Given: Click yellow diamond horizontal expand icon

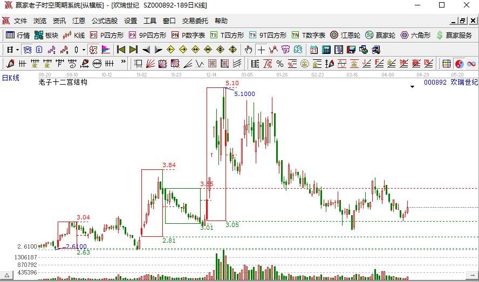Looking at the screenshot, I should click(x=195, y=50).
